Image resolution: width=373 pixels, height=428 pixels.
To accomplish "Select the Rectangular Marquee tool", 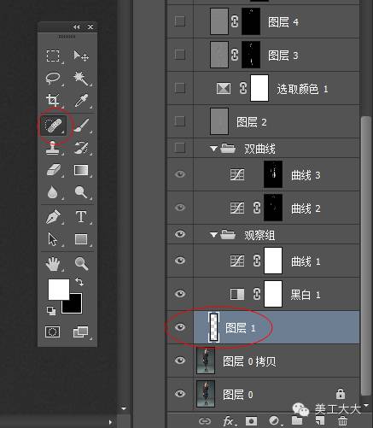I will point(53,56).
